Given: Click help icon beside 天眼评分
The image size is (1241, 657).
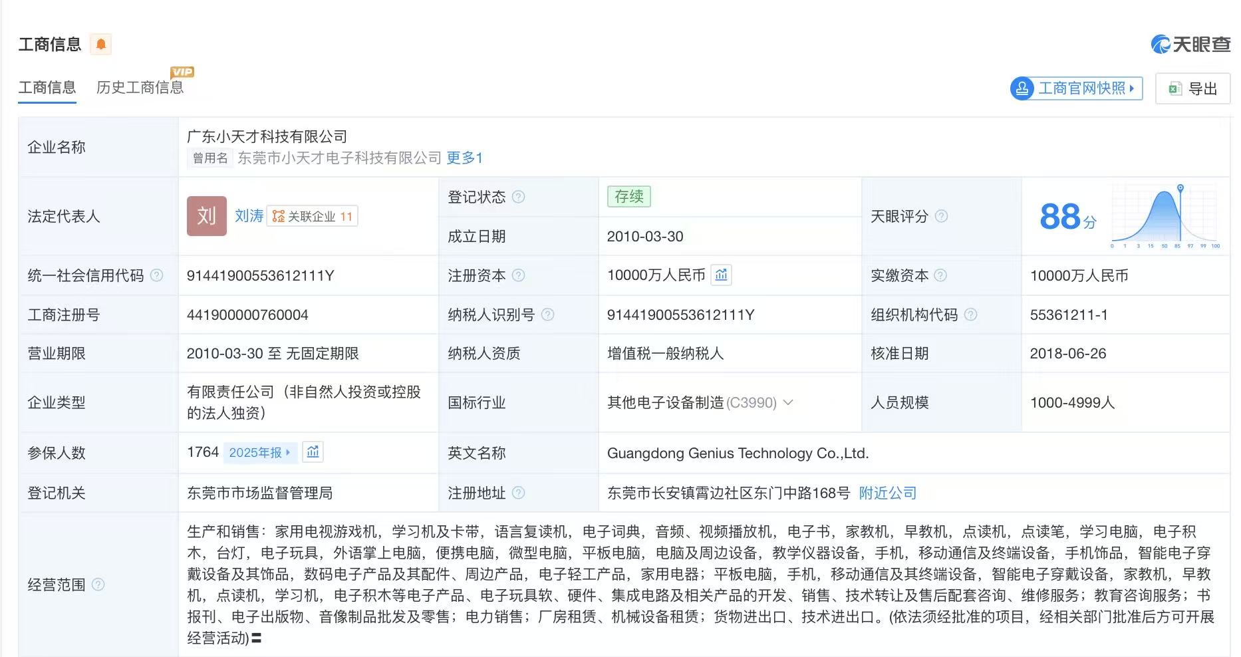Looking at the screenshot, I should coord(941,216).
